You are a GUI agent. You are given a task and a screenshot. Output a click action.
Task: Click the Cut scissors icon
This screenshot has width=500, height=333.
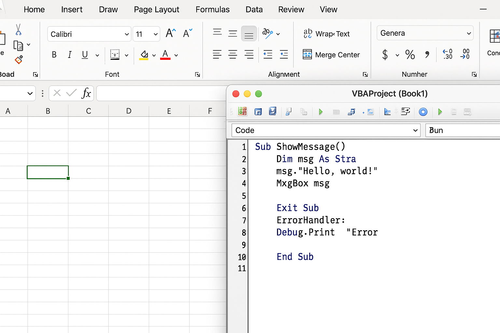pyautogui.click(x=18, y=29)
